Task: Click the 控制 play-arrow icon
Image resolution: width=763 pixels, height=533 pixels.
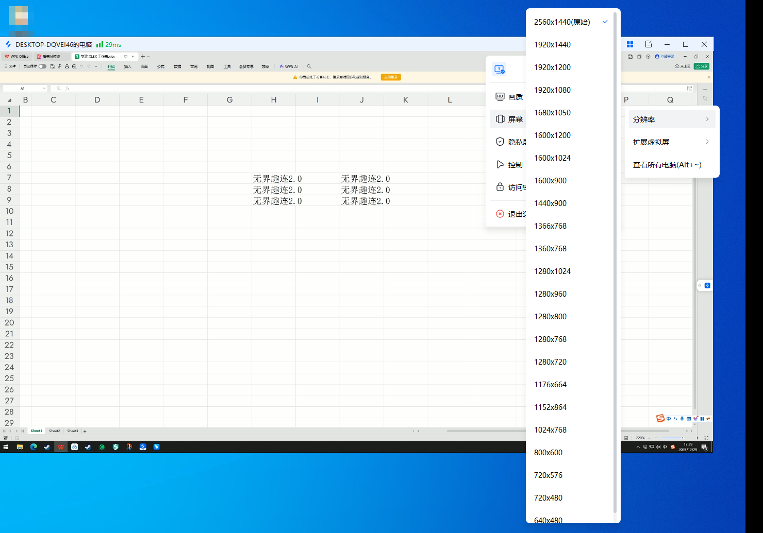Action: [x=500, y=165]
